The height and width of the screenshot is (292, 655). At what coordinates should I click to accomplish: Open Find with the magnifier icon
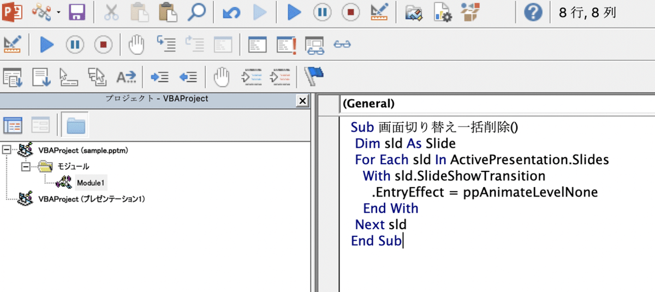tap(196, 11)
